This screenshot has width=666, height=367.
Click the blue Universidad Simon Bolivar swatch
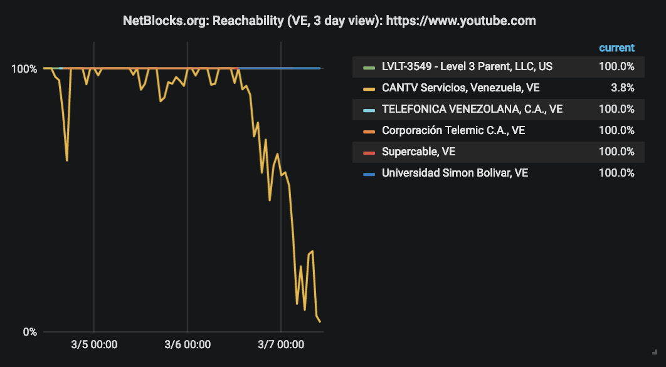(369, 173)
